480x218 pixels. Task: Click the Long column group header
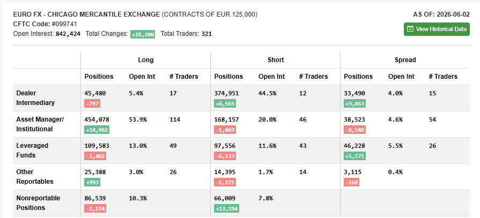point(146,60)
